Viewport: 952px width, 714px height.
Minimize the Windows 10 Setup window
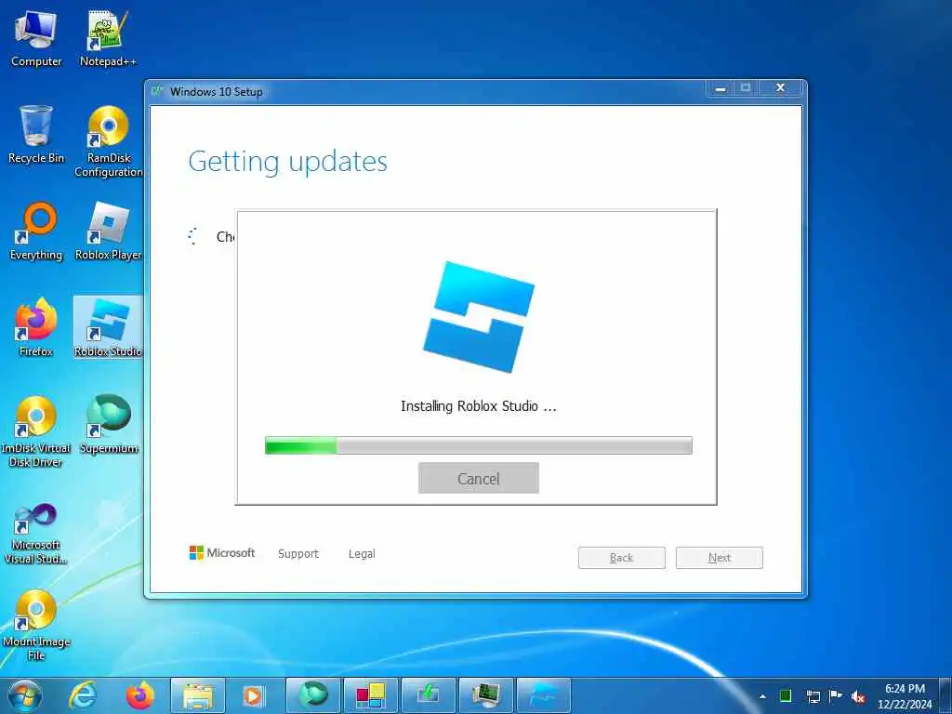(x=721, y=88)
